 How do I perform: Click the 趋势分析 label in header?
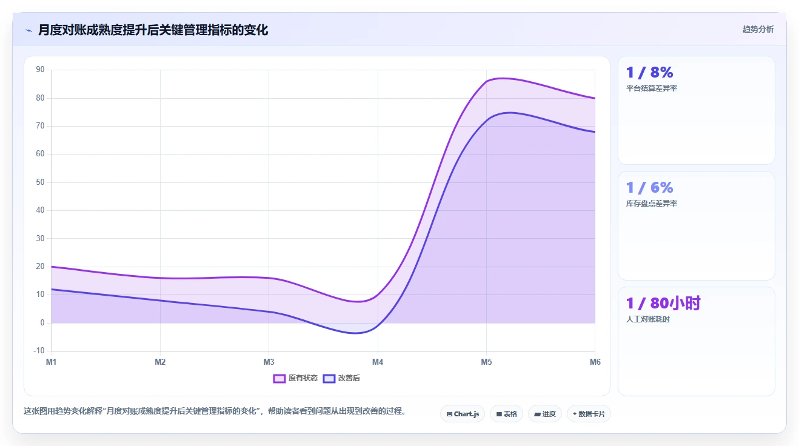[758, 29]
